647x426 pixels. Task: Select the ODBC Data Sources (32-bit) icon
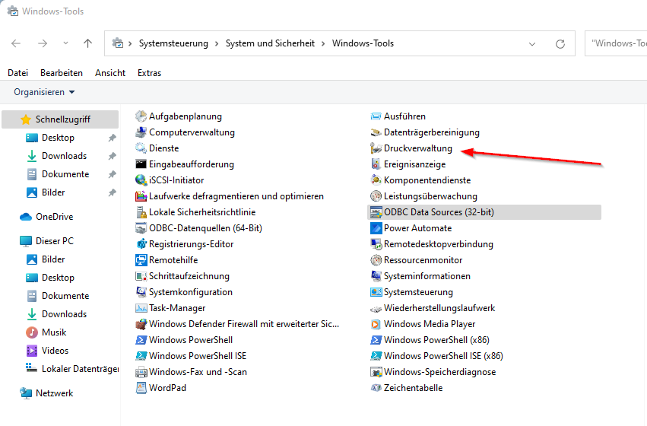[x=376, y=212]
